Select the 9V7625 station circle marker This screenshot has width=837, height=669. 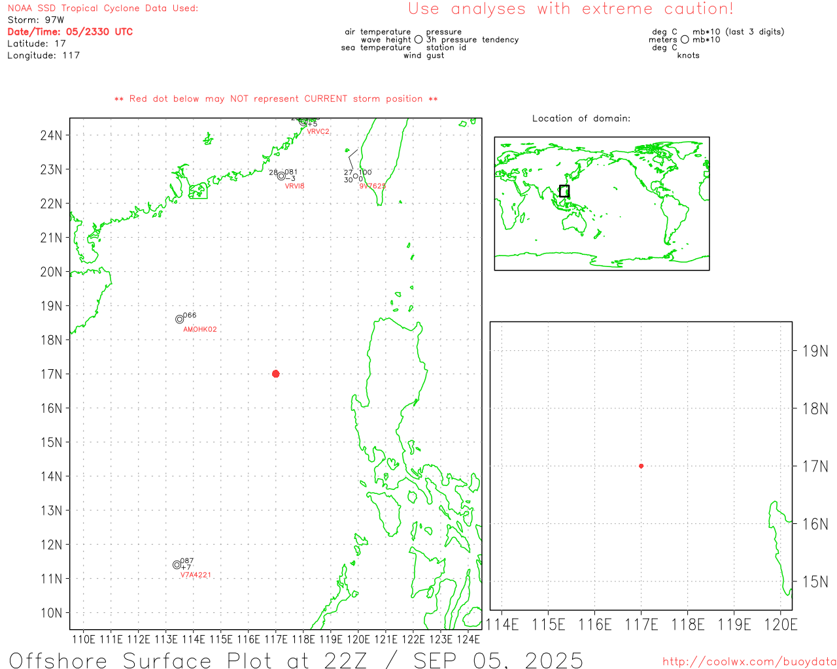coord(355,176)
